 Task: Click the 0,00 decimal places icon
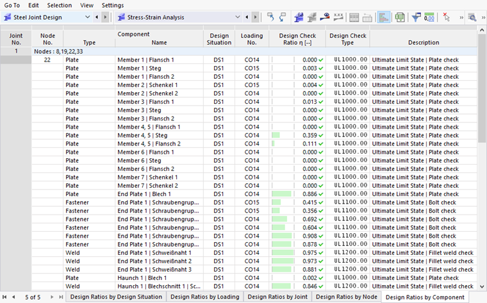point(429,17)
